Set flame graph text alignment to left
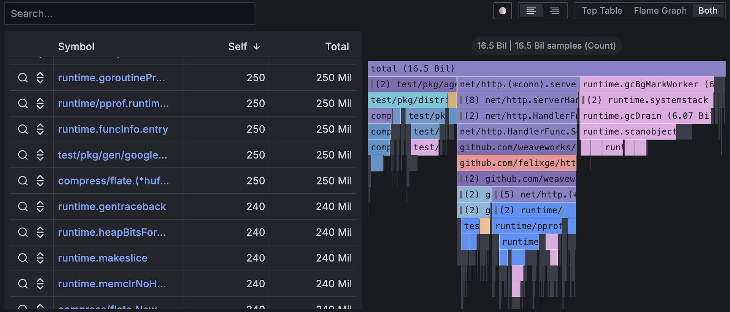Image resolution: width=730 pixels, height=312 pixels. (531, 11)
